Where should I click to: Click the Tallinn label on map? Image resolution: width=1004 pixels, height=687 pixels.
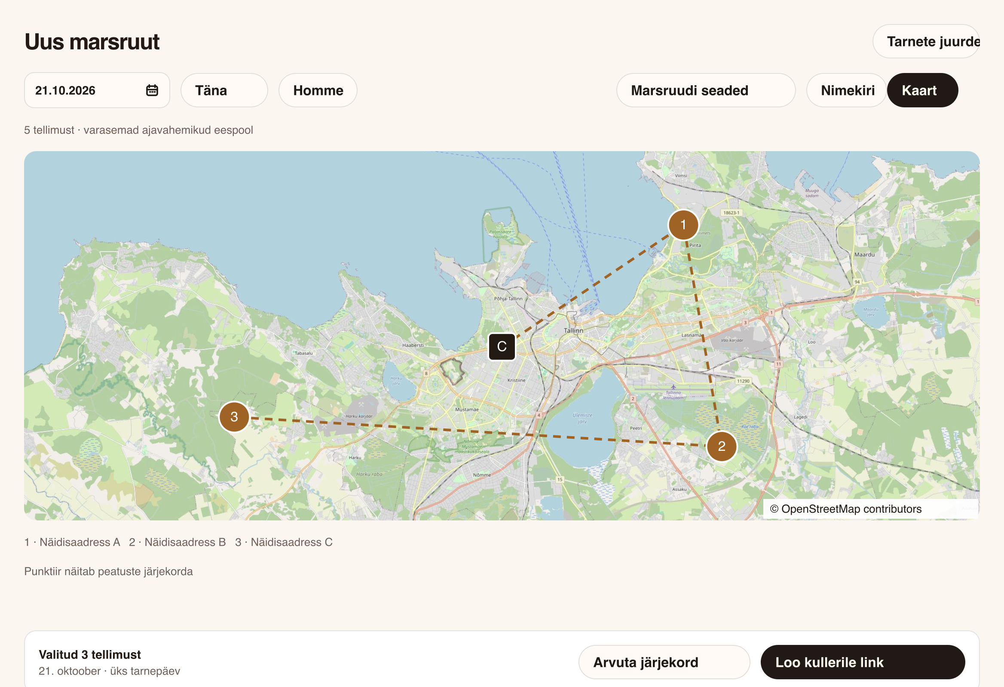[x=573, y=331]
